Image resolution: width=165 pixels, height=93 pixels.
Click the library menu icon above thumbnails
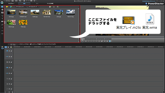point(50,7)
